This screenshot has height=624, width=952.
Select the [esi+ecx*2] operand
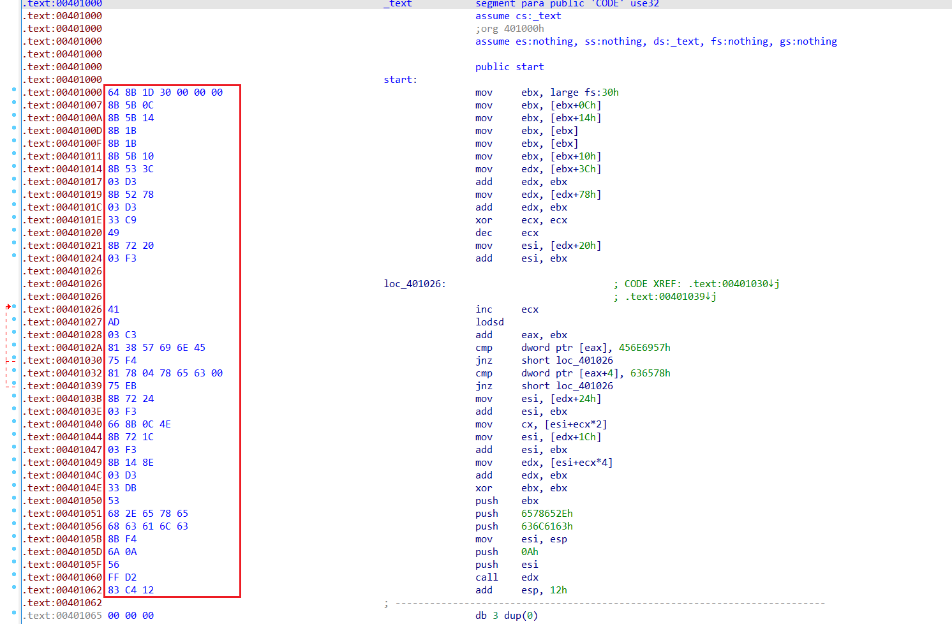[x=576, y=424]
